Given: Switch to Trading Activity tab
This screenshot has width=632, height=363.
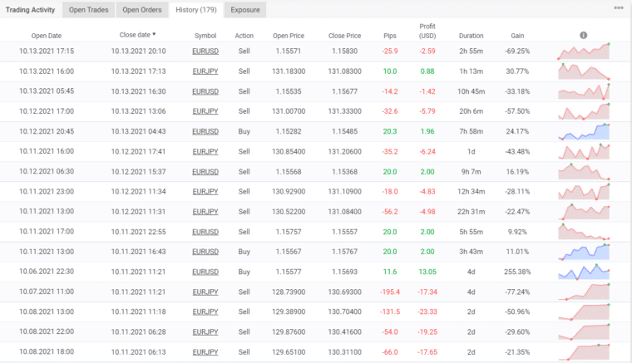Looking at the screenshot, I should point(30,10).
